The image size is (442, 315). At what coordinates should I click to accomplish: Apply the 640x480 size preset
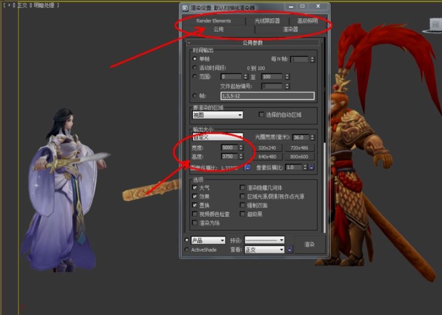(267, 157)
